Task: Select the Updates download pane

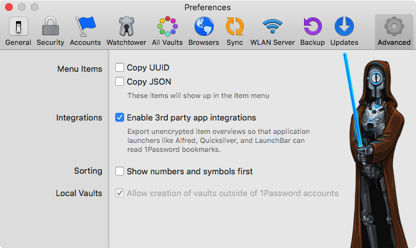Action: [x=344, y=31]
